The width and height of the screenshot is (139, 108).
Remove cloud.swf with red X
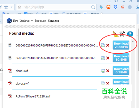click(x=108, y=71)
